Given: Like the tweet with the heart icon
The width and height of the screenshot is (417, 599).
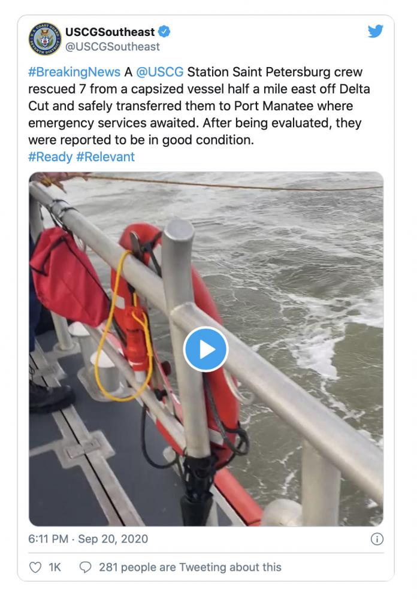Looking at the screenshot, I should pos(35,567).
